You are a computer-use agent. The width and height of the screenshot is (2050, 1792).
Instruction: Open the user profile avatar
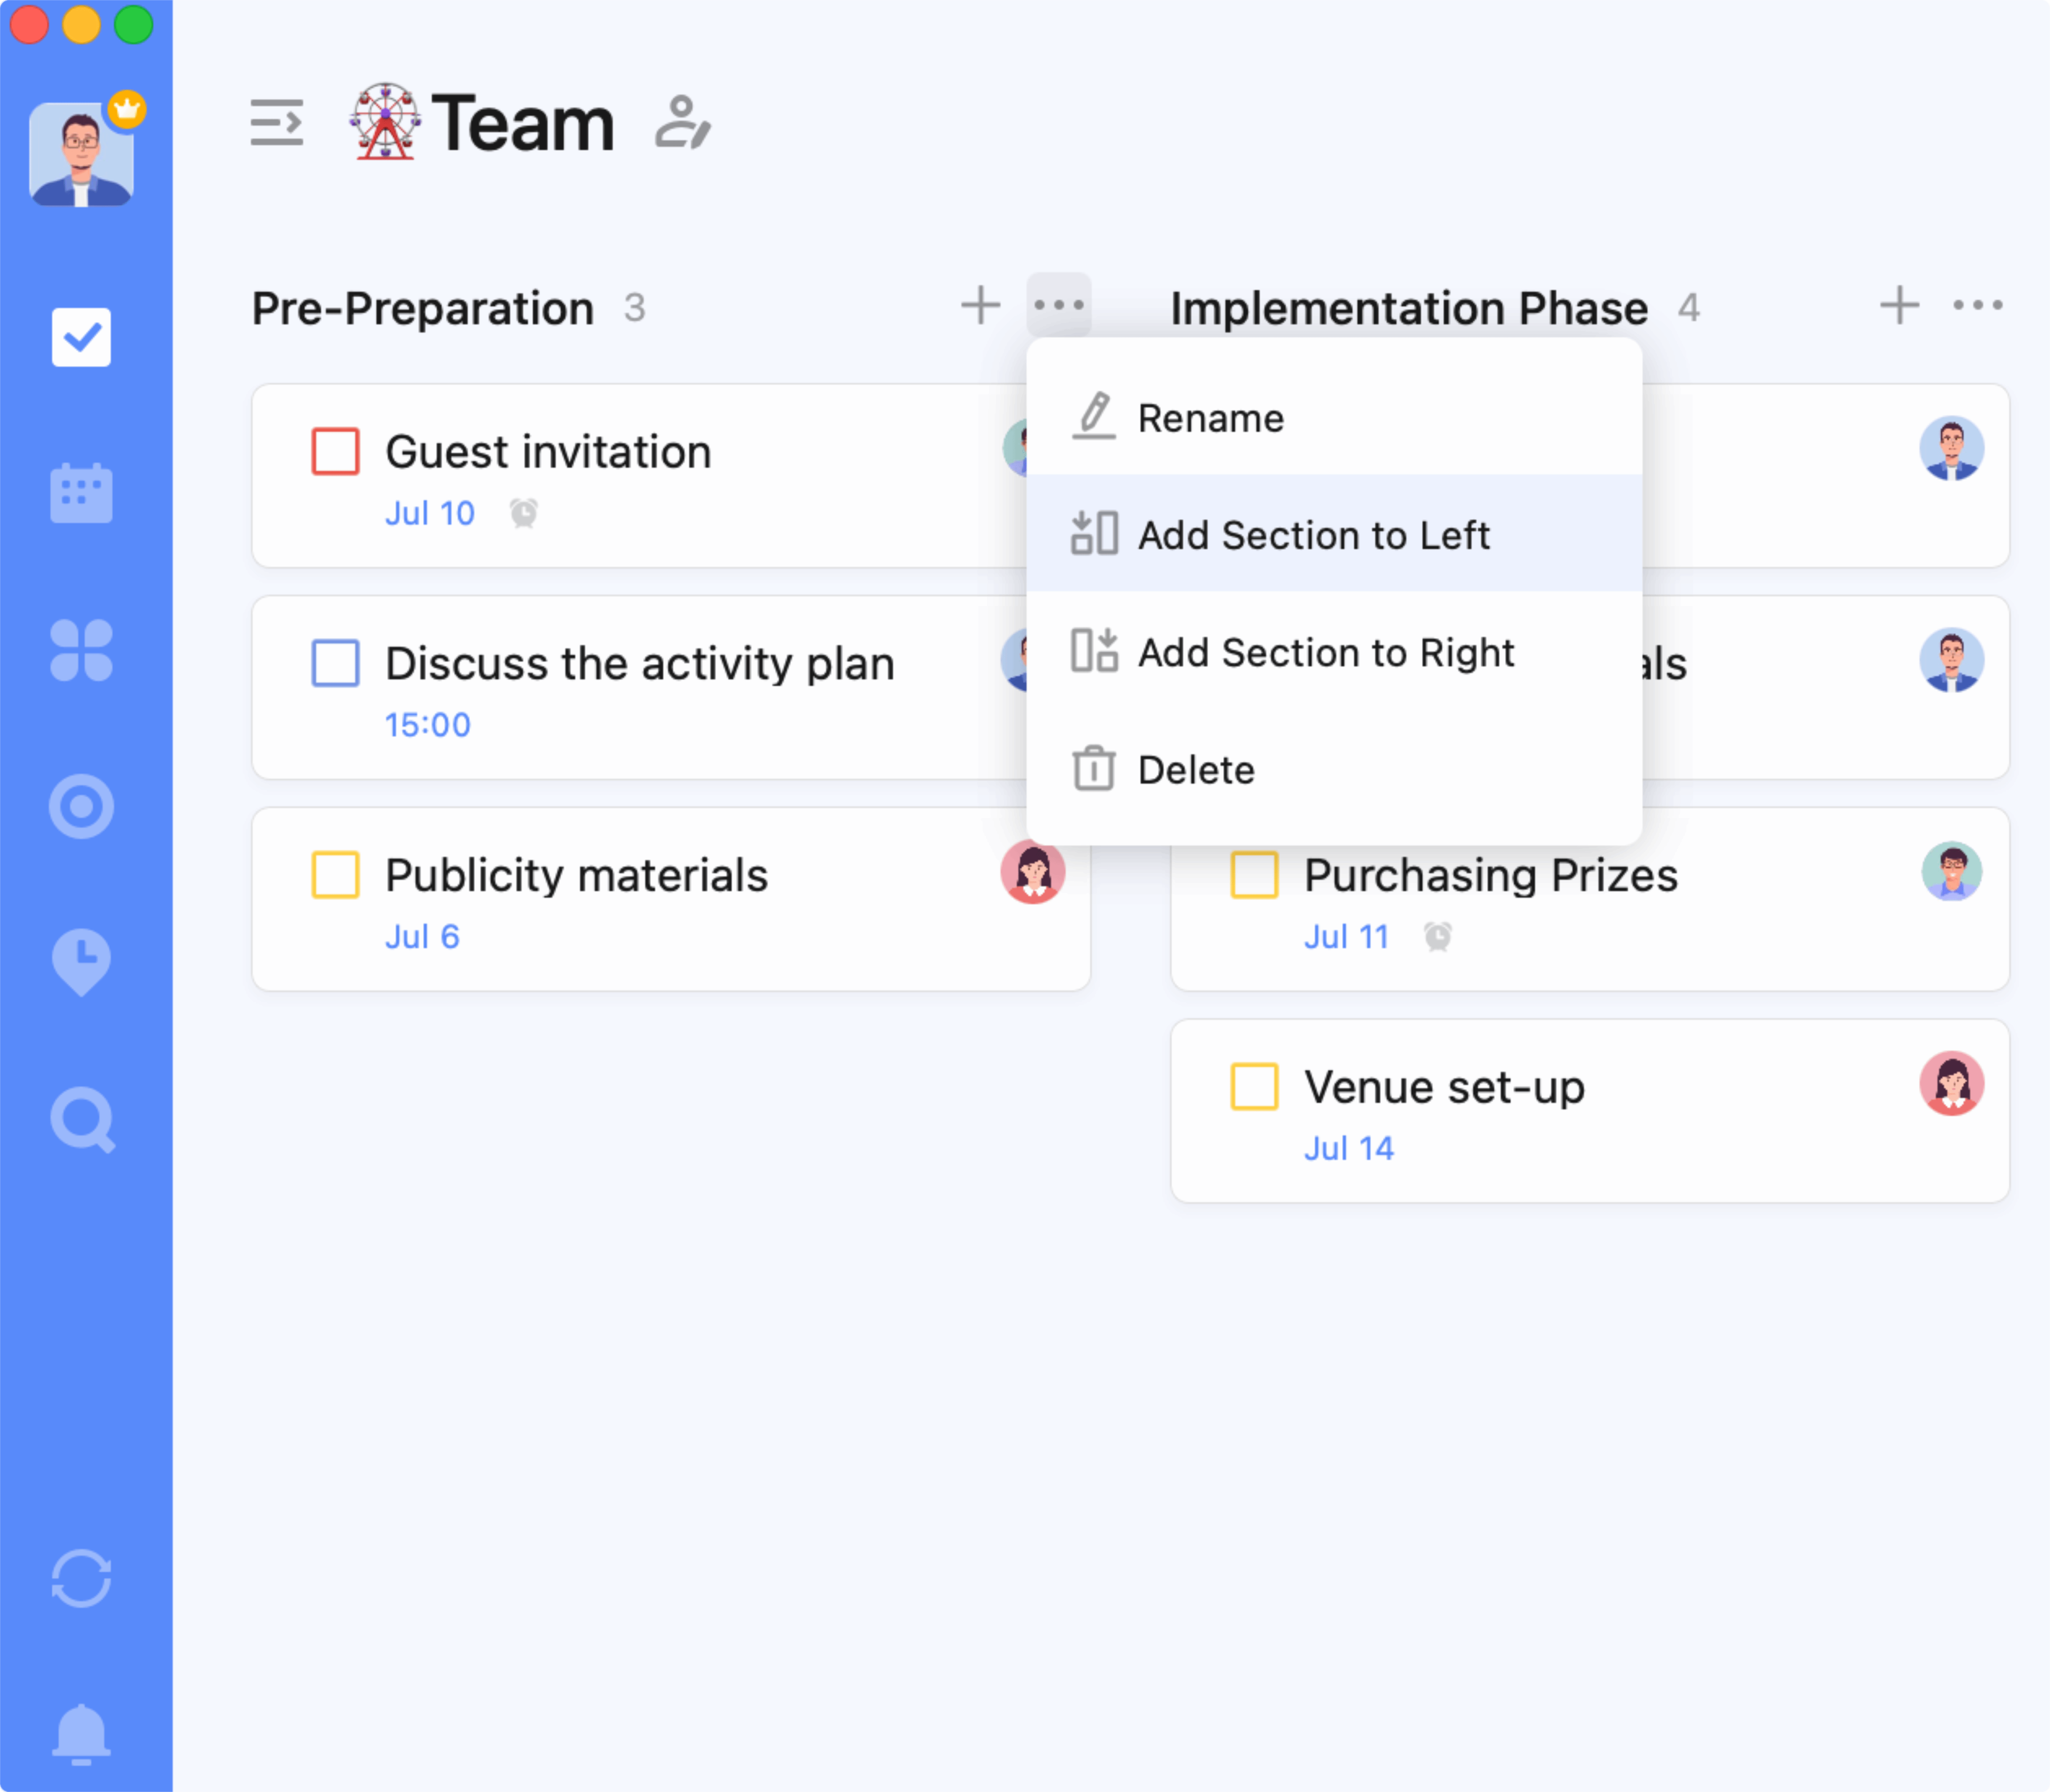click(x=81, y=154)
